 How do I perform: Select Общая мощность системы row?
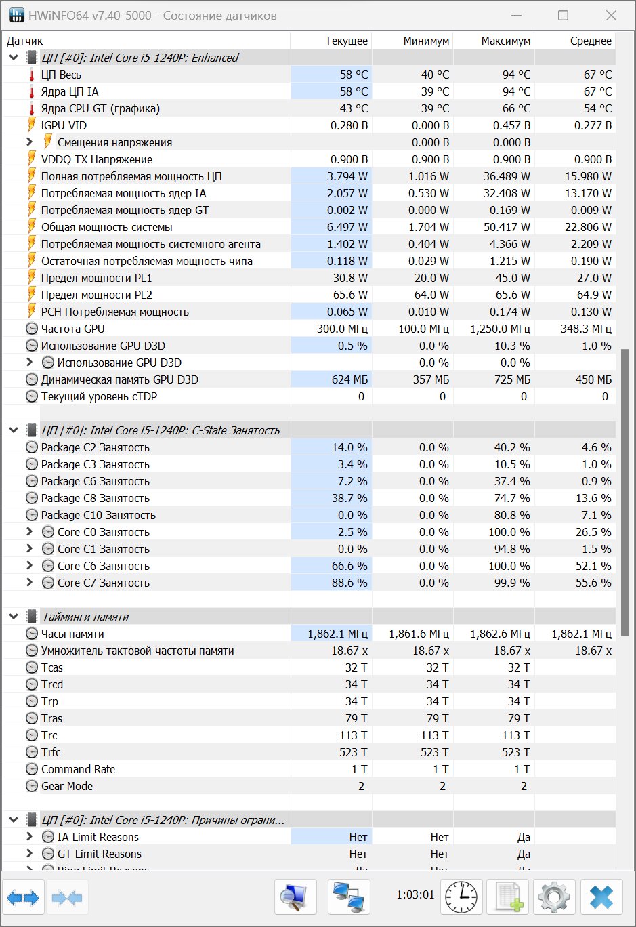[309, 227]
